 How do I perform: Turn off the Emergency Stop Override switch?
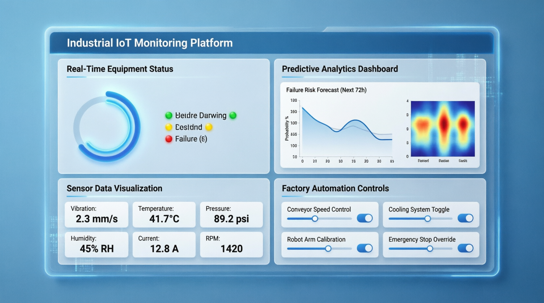coord(465,248)
